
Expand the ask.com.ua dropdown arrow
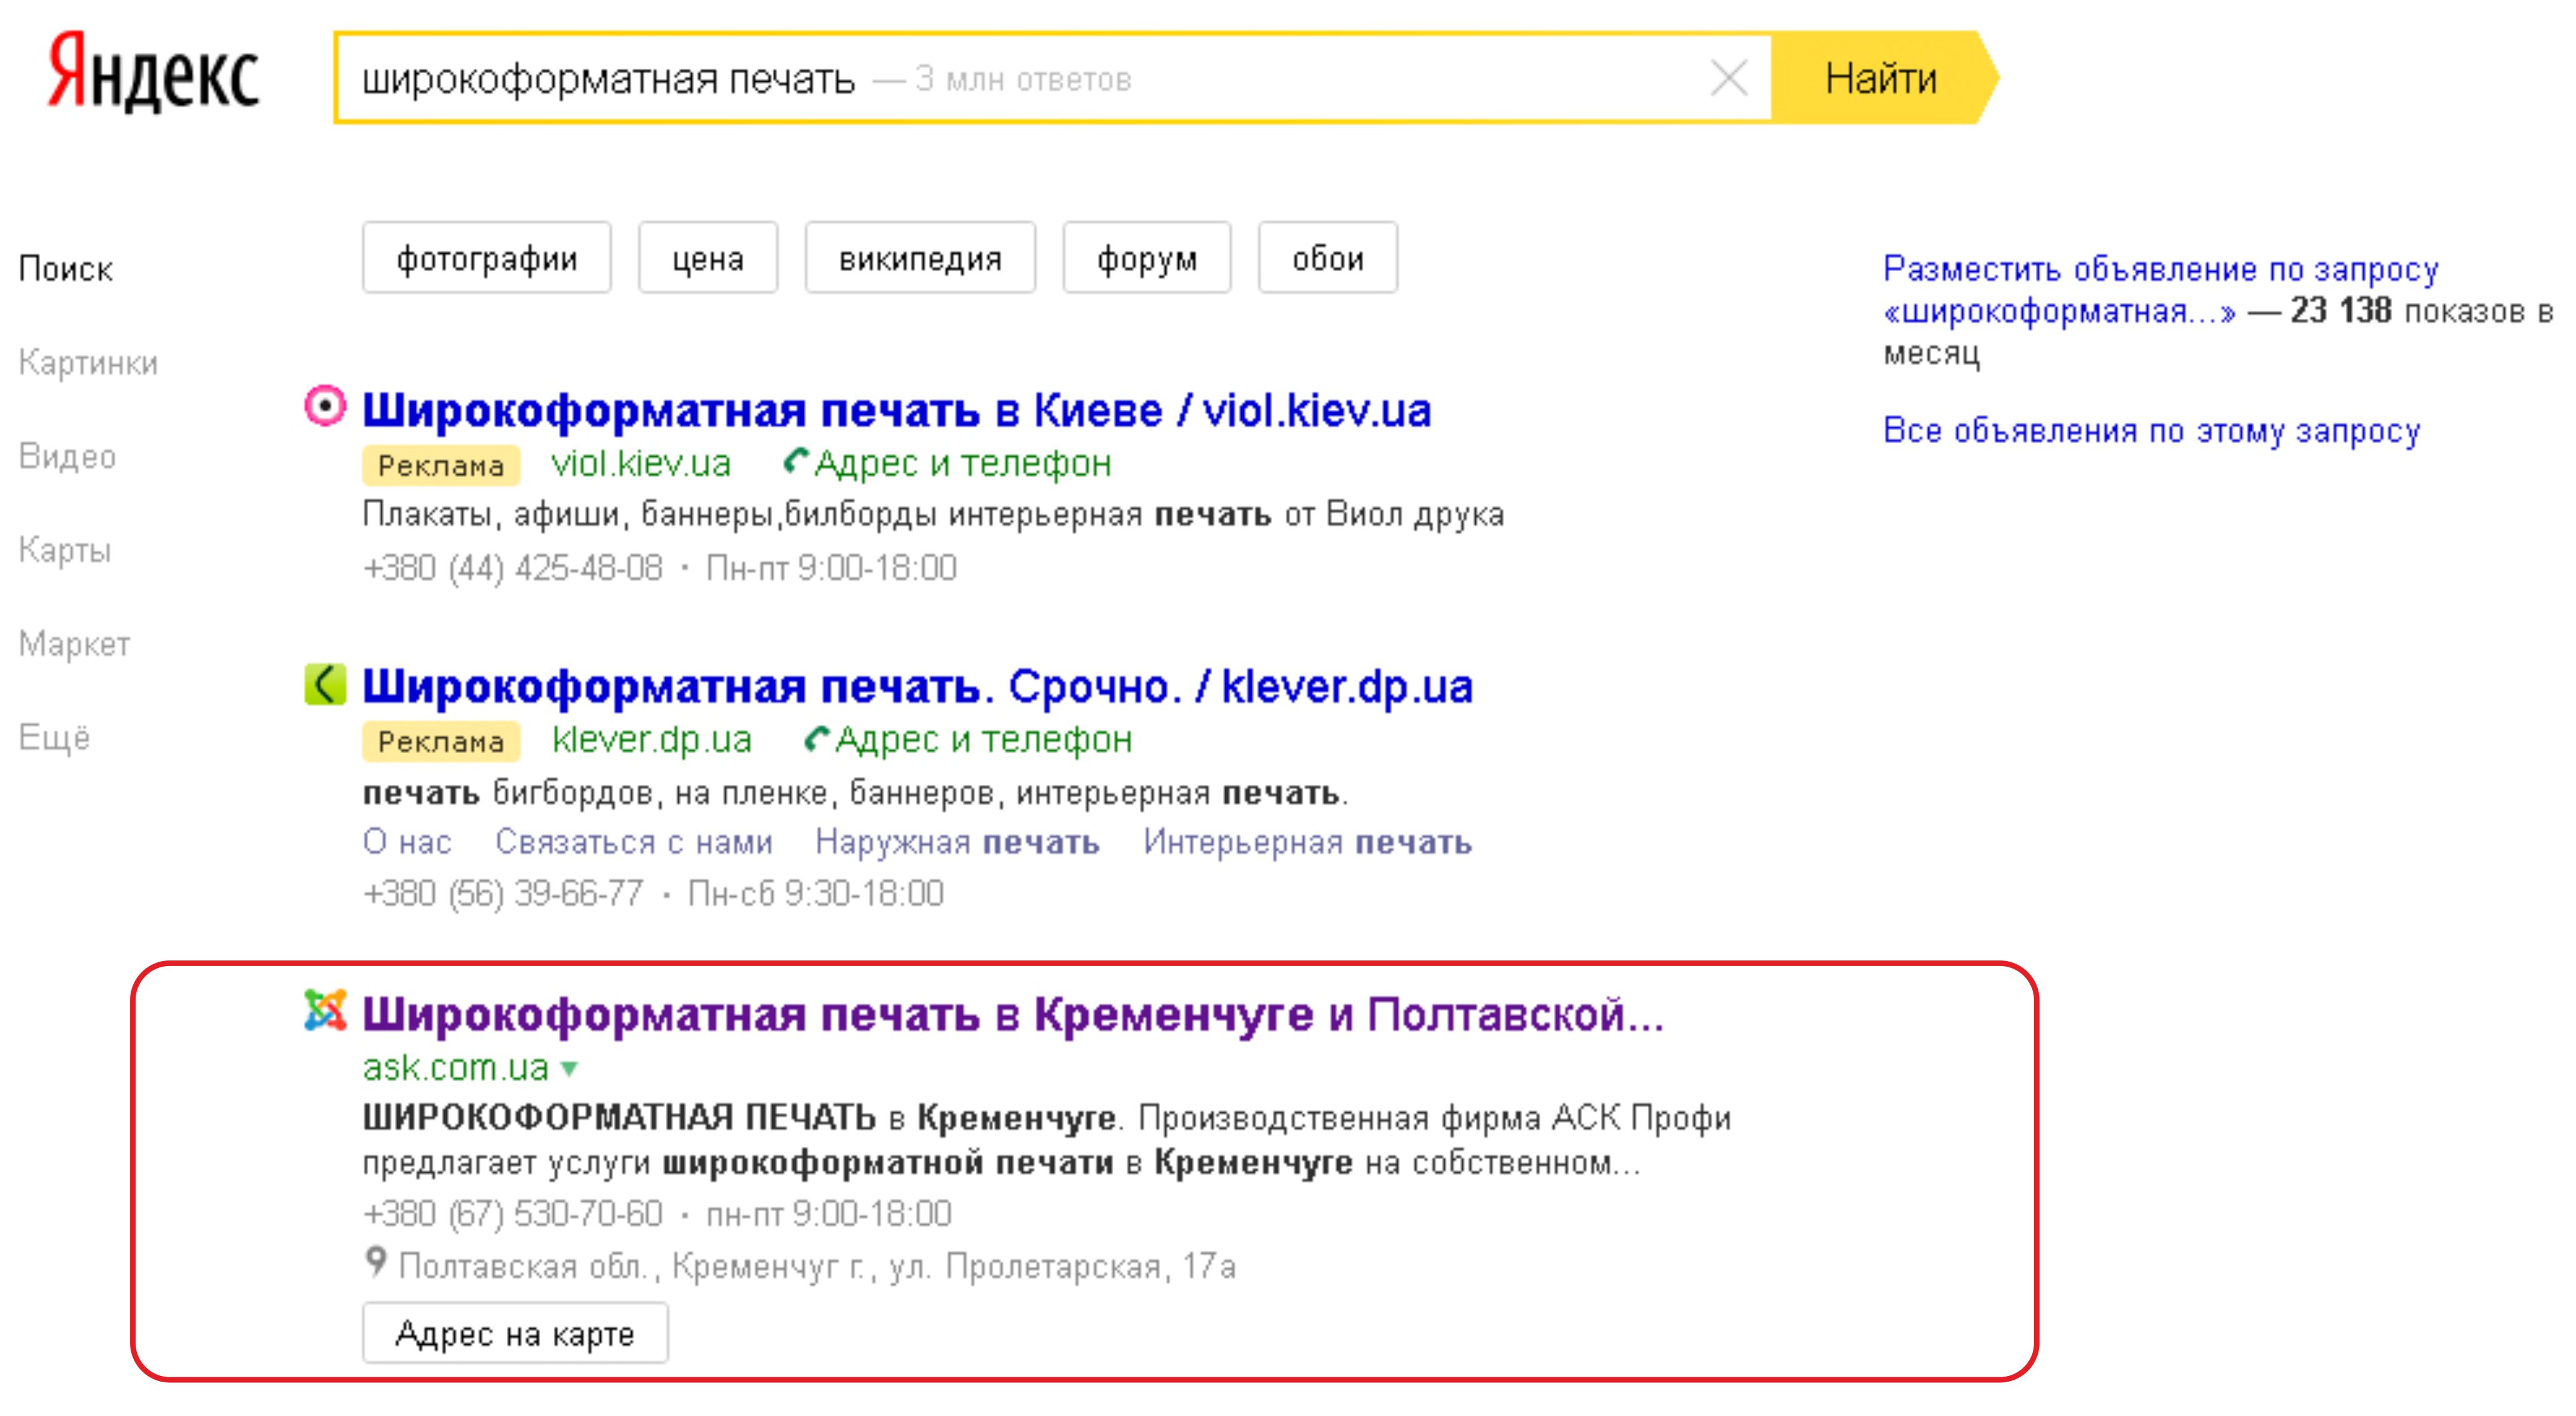pos(570,1069)
